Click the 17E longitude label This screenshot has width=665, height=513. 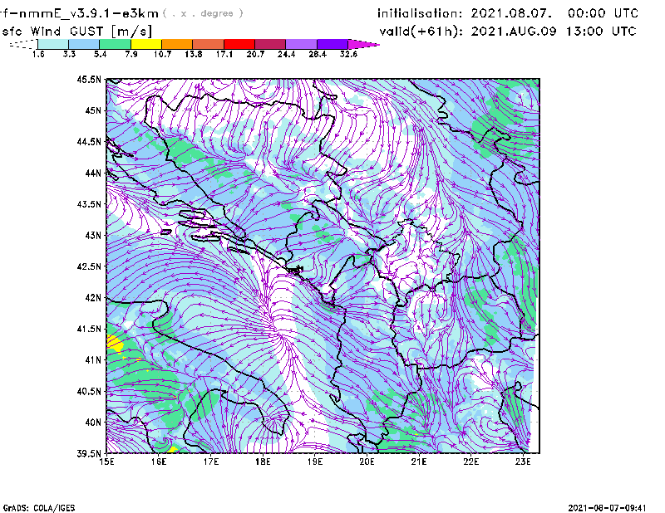point(211,462)
